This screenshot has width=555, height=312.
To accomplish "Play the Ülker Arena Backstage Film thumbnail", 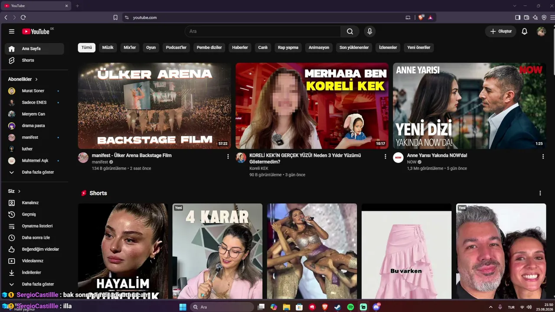I will click(154, 106).
